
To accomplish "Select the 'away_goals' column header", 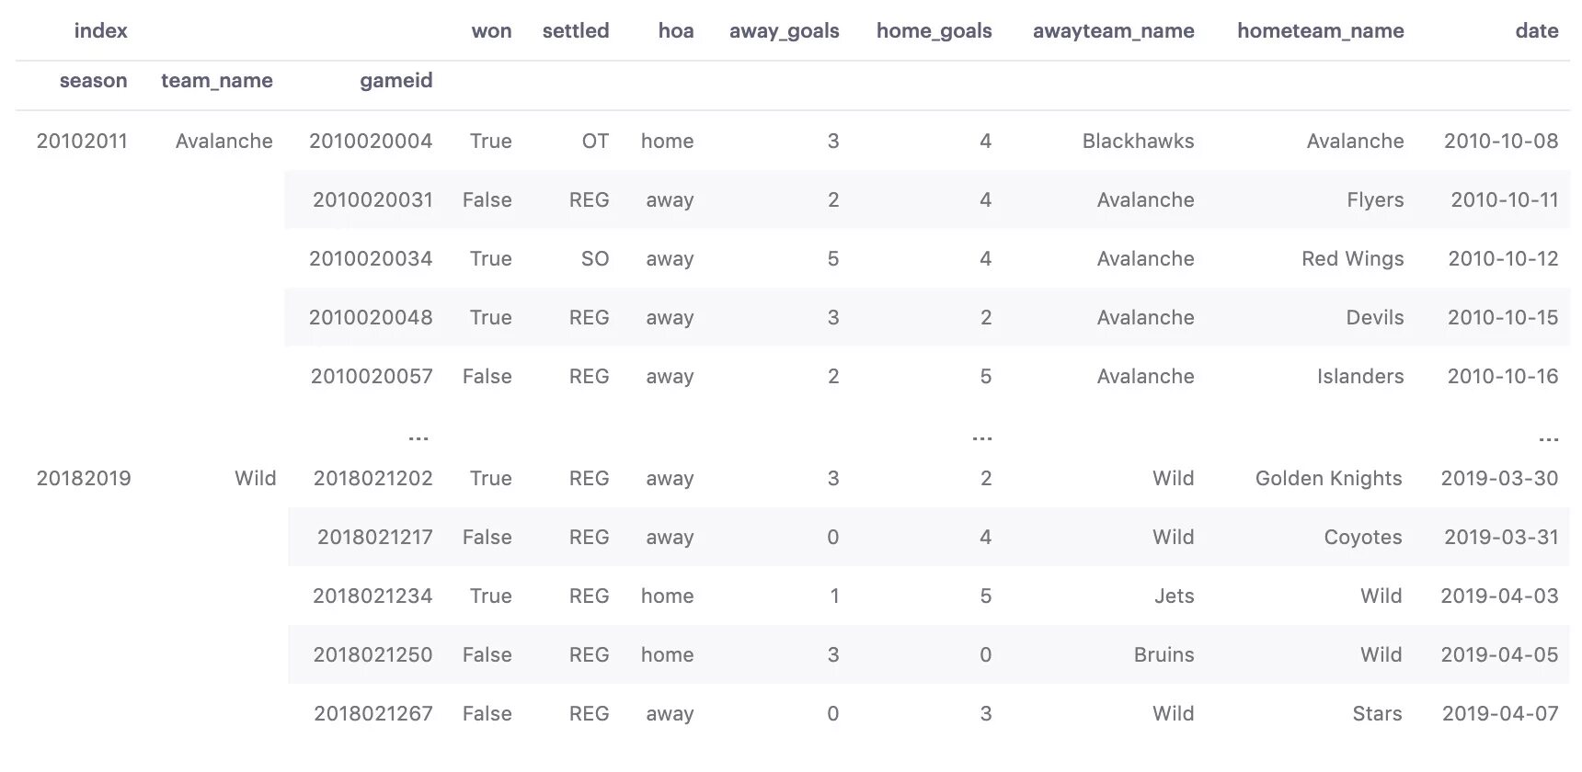I will point(784,31).
